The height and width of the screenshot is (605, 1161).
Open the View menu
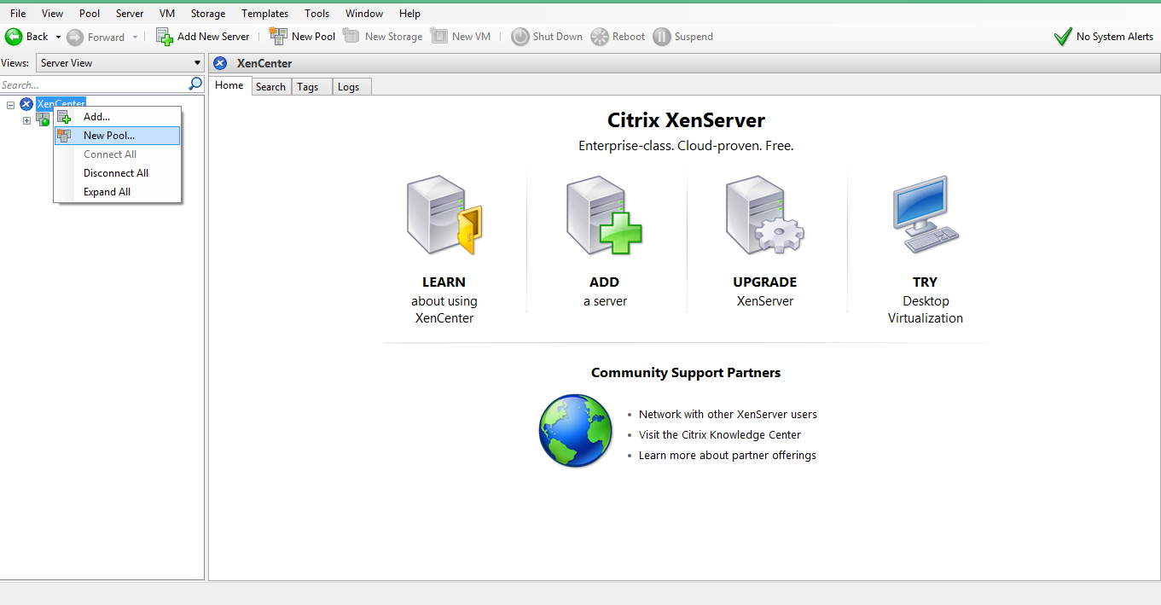(x=53, y=14)
